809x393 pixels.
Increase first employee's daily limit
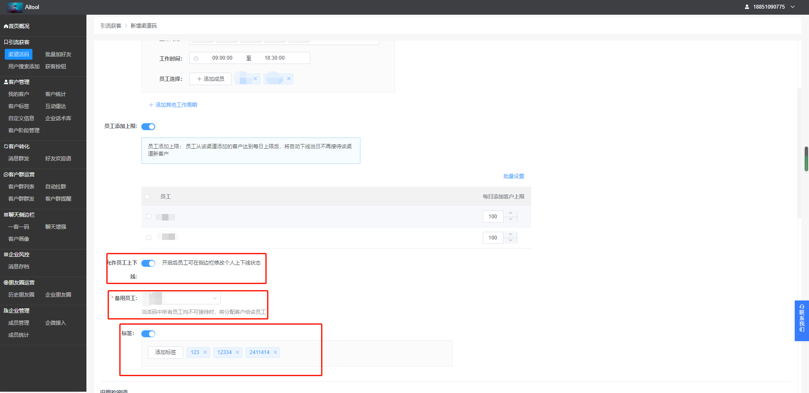pyautogui.click(x=510, y=214)
